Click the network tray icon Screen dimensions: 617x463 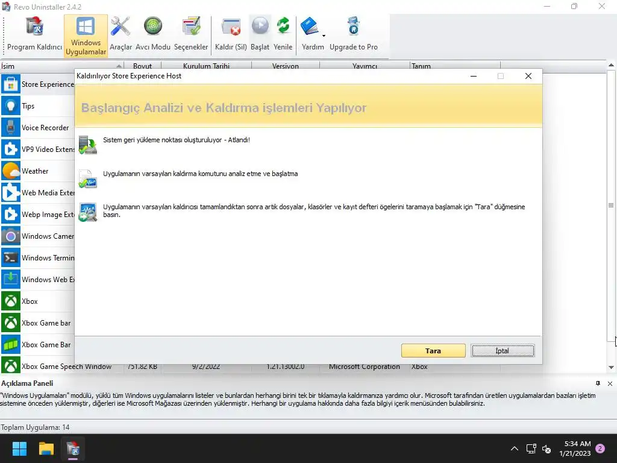pyautogui.click(x=531, y=449)
